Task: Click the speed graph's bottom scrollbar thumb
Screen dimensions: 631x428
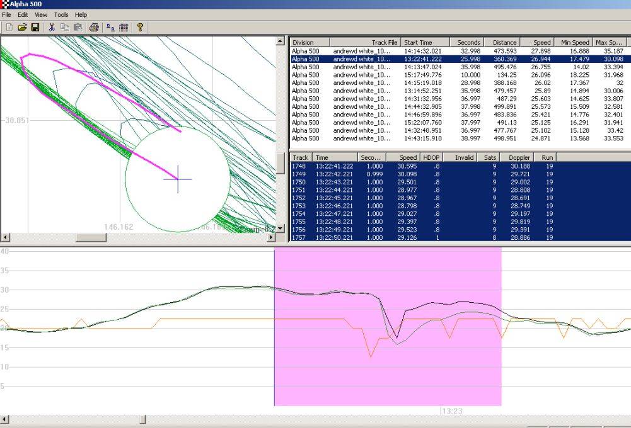Action: coord(142,419)
